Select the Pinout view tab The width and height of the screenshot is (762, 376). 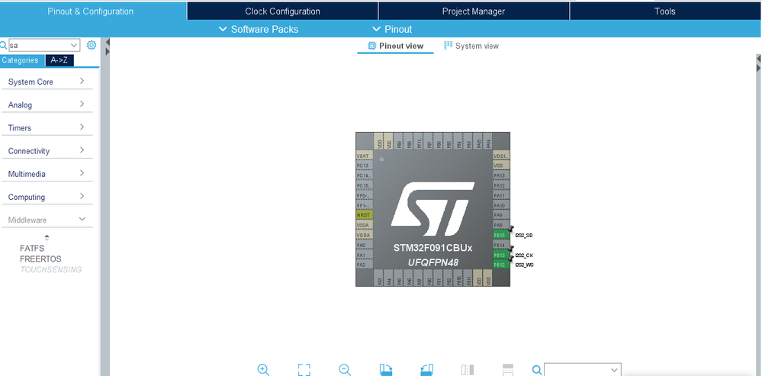click(x=396, y=46)
